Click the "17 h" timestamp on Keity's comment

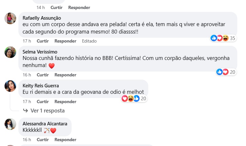(27, 102)
